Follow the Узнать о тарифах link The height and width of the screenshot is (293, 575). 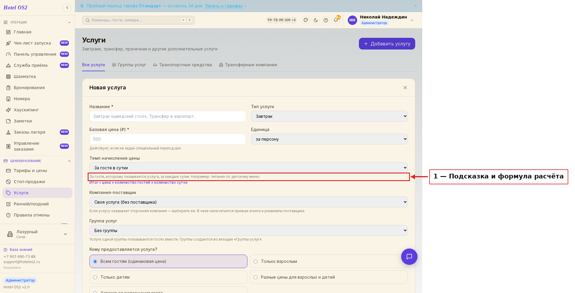point(224,6)
